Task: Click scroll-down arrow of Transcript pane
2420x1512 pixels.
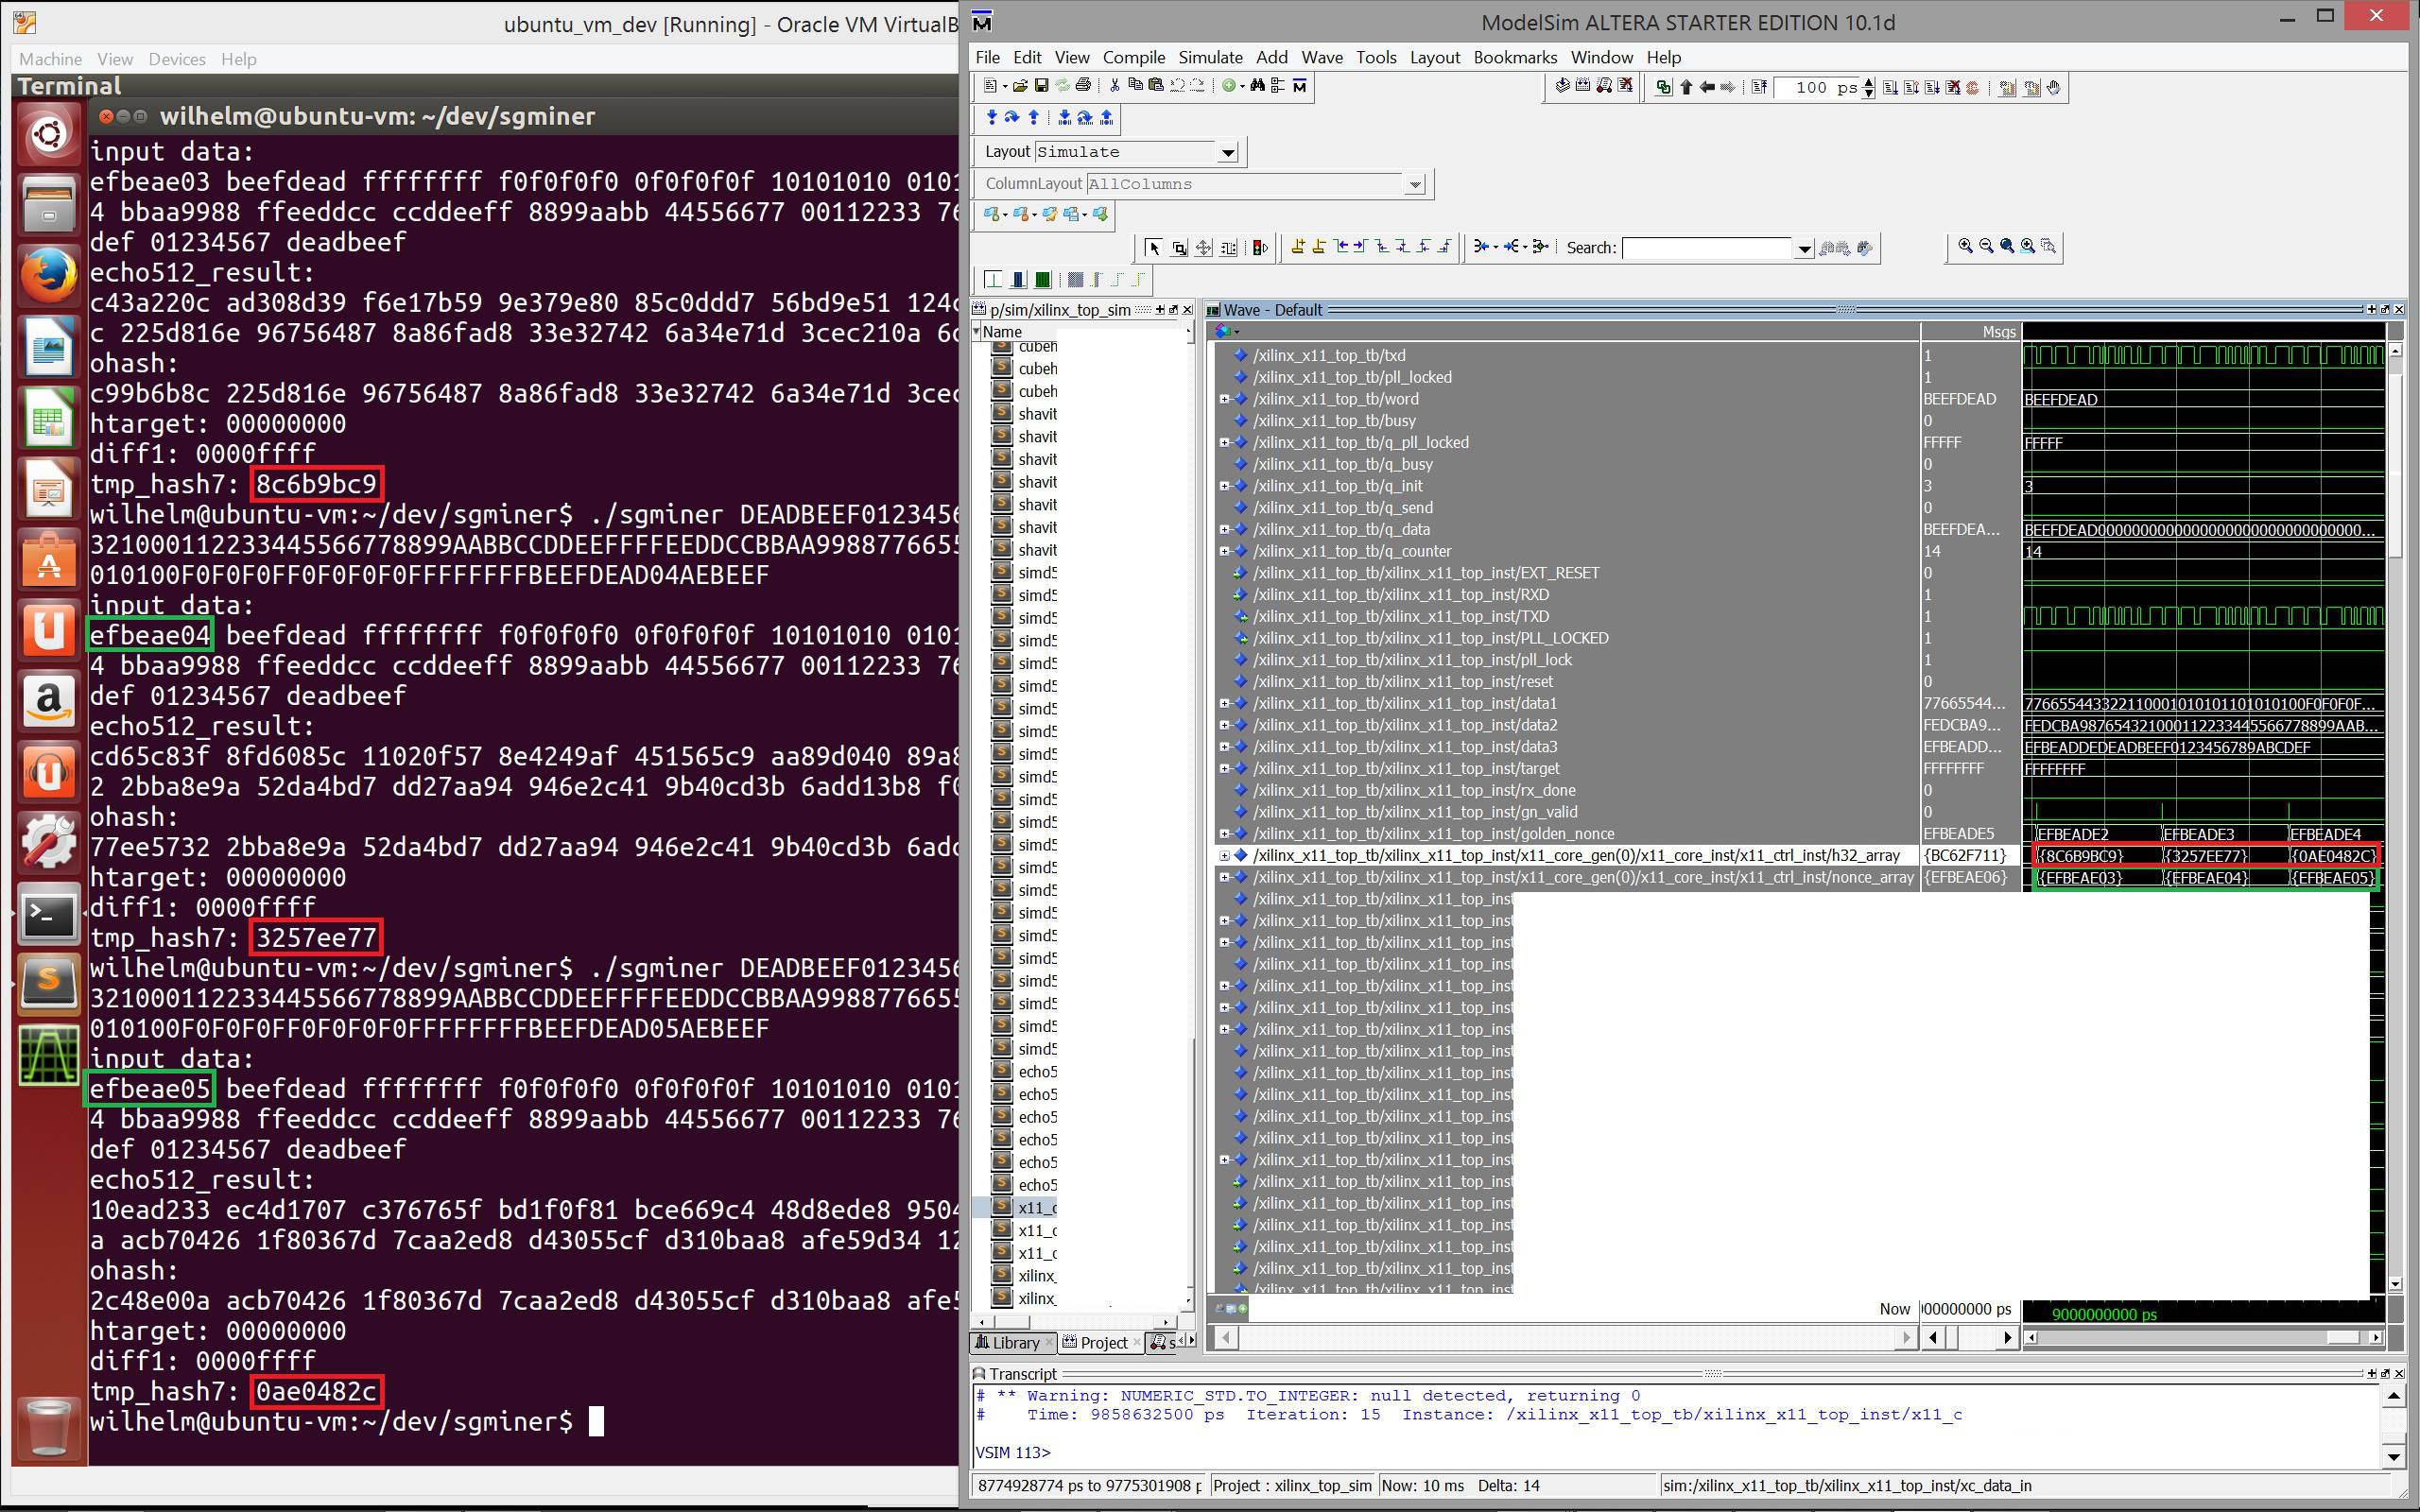Action: click(2394, 1457)
